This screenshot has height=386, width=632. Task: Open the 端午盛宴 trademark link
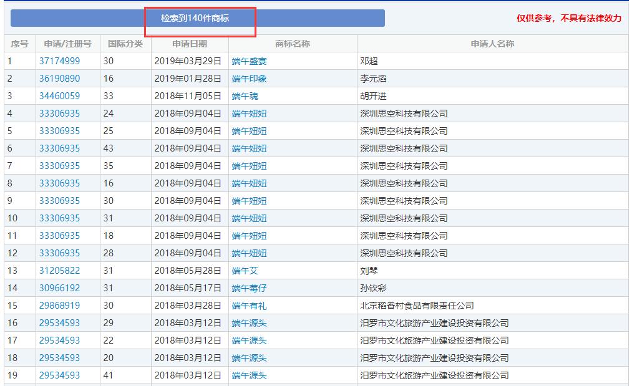tap(249, 61)
